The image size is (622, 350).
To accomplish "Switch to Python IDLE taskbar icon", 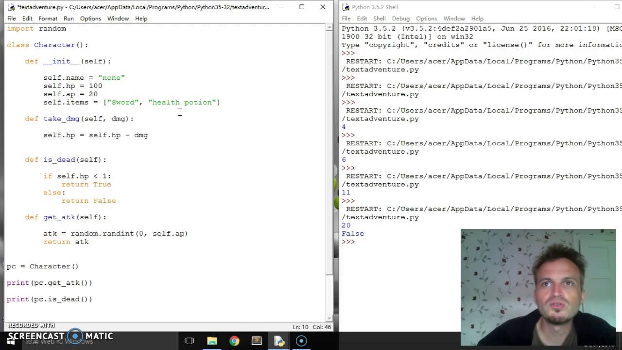I will coord(279,341).
